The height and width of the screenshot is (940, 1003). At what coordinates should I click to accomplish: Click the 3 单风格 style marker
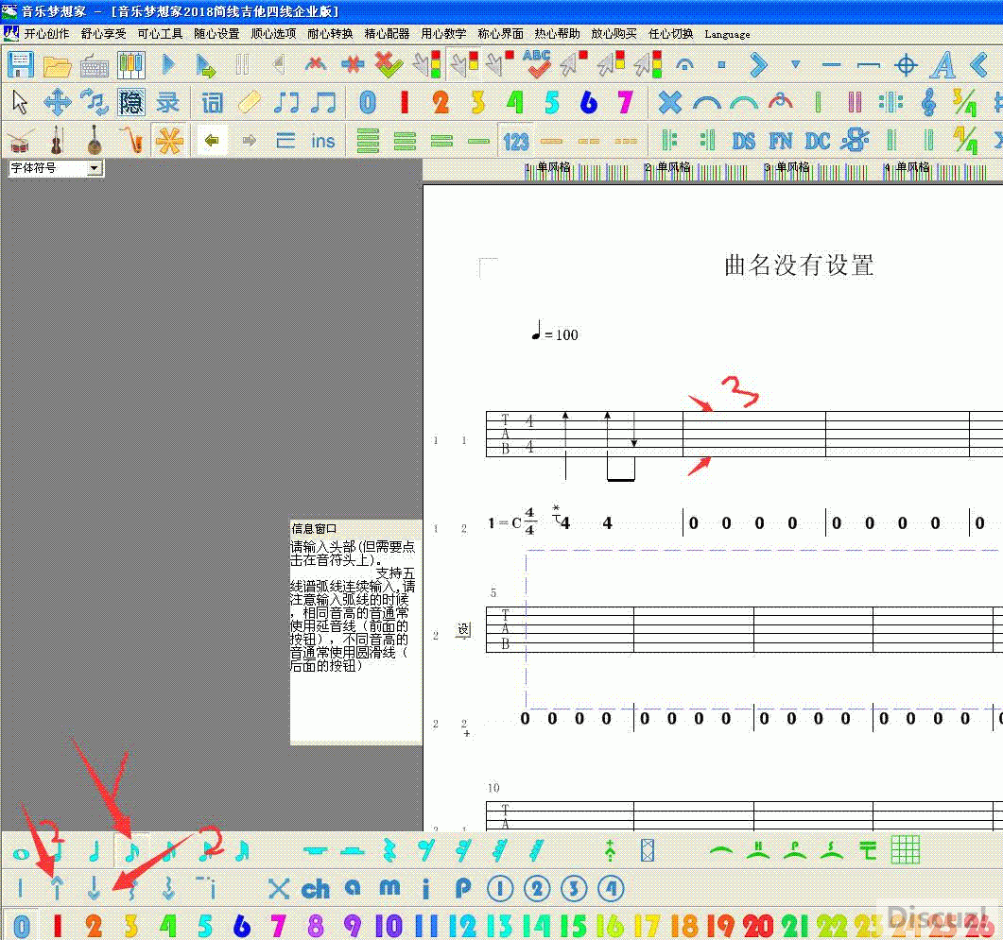[x=787, y=167]
